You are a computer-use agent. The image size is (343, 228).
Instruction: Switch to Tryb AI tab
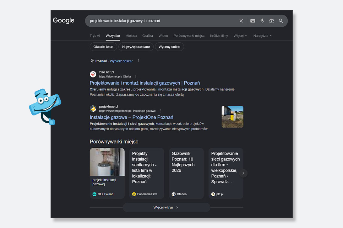coord(95,36)
